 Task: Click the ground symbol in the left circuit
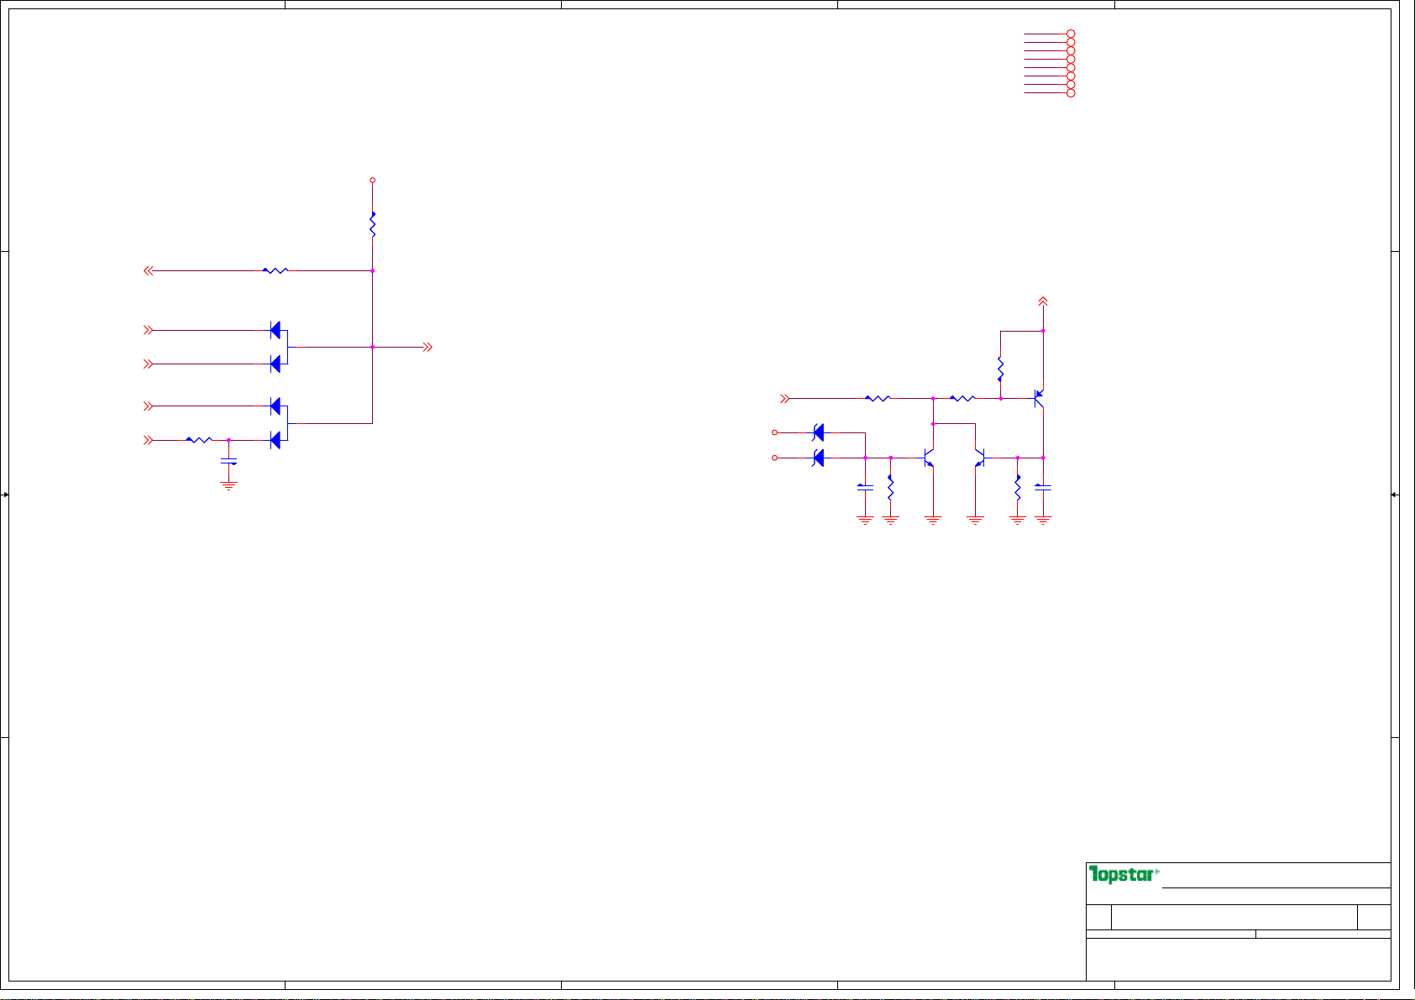tap(228, 485)
